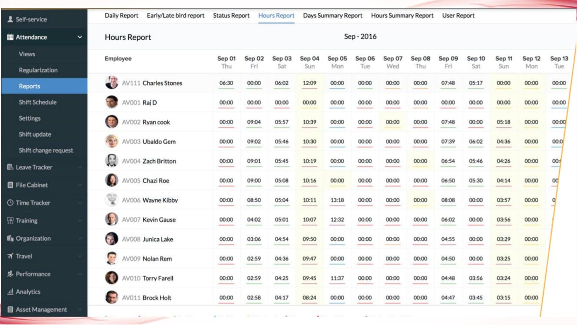This screenshot has height=325, width=577.
Task: Switch to the Daily Report tab
Action: pos(121,16)
